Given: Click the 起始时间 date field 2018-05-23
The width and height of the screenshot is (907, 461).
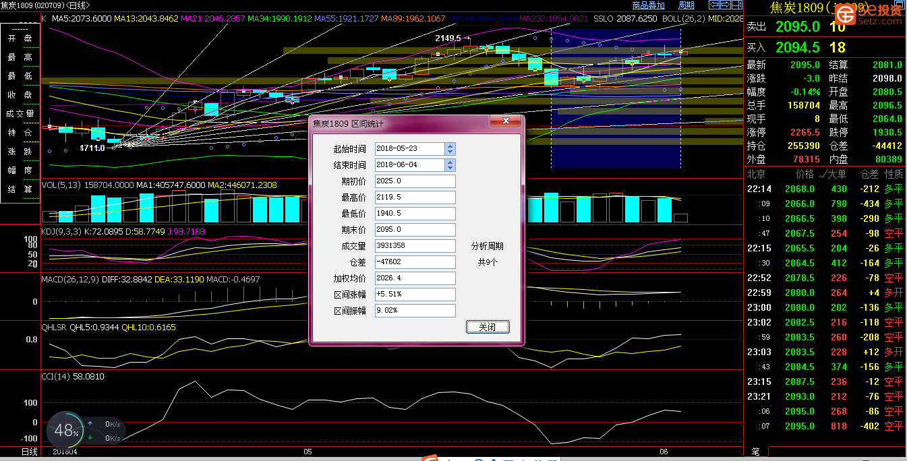Looking at the screenshot, I should coord(410,149).
